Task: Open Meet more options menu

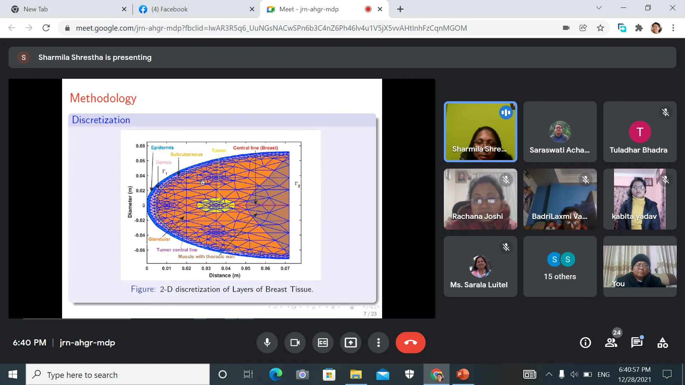Action: (379, 343)
